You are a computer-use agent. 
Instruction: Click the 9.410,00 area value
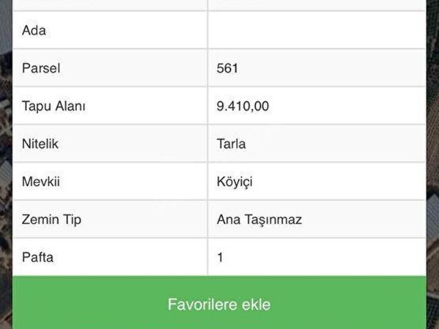pos(243,106)
